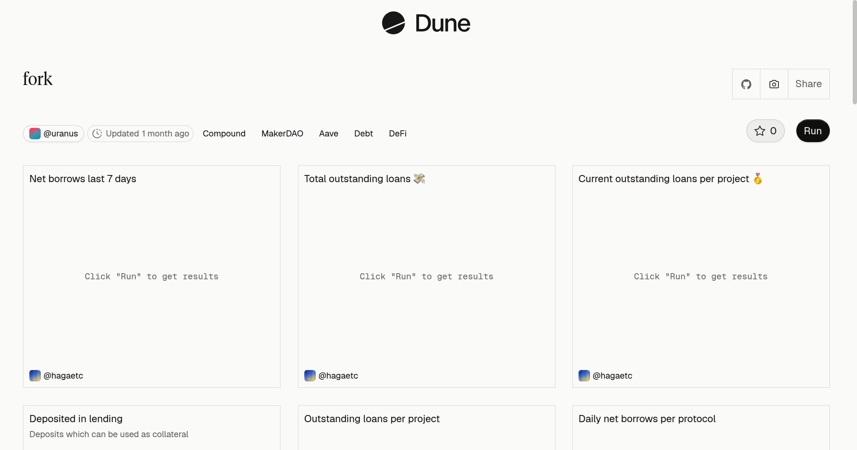Click the hagaetc avatar in Current outstanding loans card

(x=584, y=376)
